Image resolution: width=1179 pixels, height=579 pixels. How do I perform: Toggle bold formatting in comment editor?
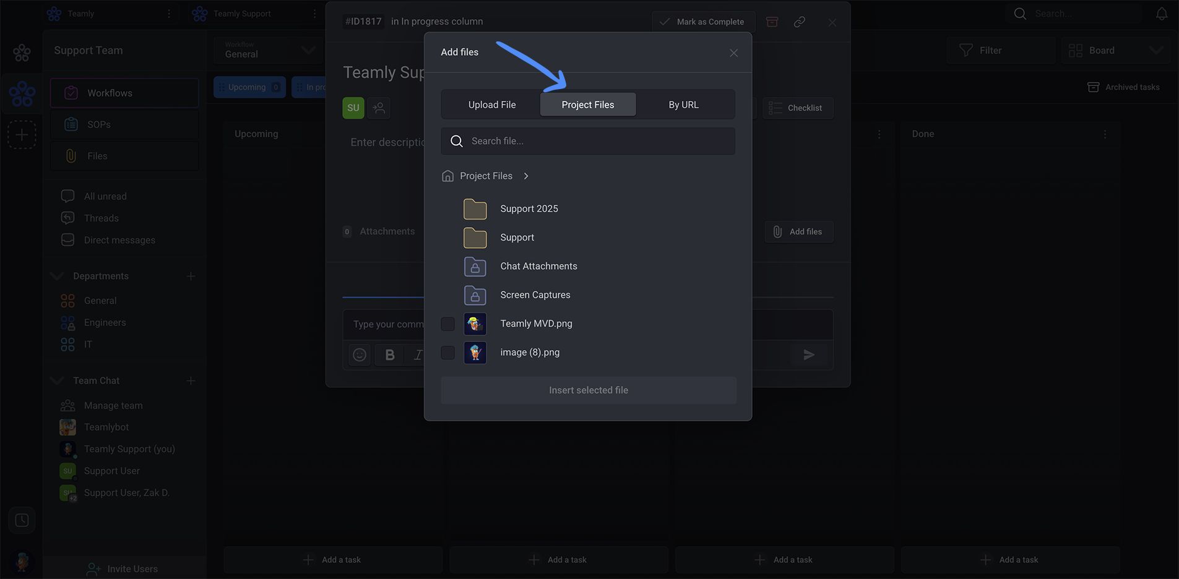(389, 354)
